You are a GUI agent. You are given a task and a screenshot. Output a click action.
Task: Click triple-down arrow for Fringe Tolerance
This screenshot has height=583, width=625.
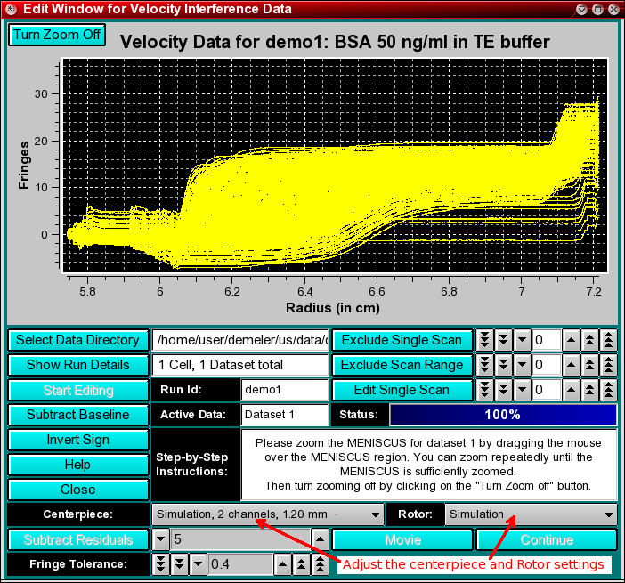click(x=161, y=564)
